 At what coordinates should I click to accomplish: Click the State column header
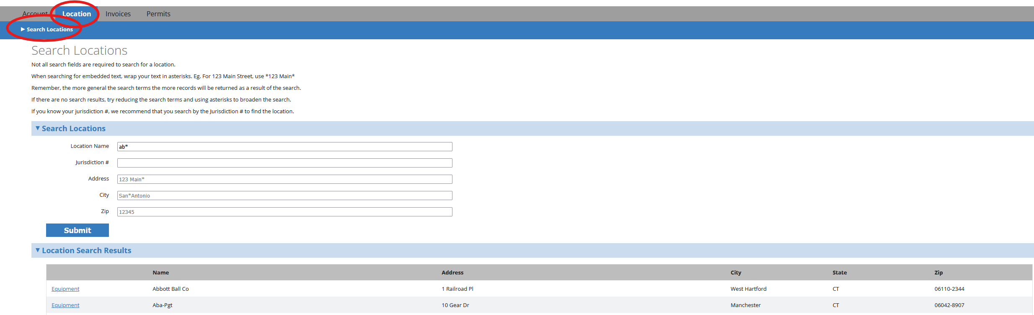click(x=840, y=273)
